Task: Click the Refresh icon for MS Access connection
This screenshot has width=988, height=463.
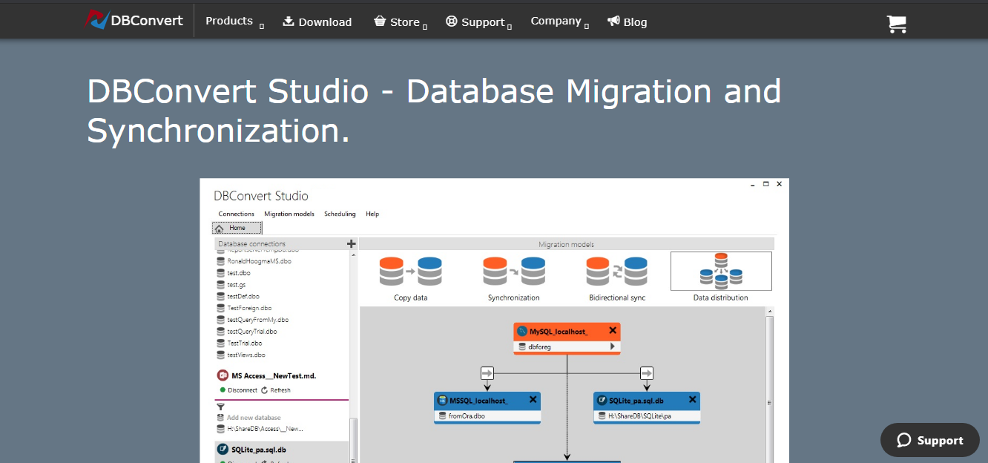Action: (x=264, y=390)
